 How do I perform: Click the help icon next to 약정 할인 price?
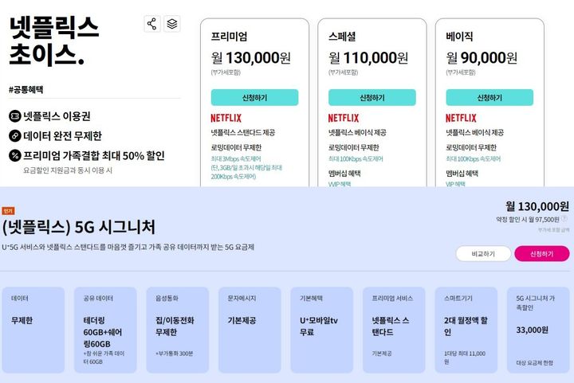[x=564, y=219]
